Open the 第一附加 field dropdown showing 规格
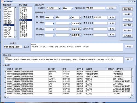The height and width of the screenshot is (103, 137). pos(70,18)
